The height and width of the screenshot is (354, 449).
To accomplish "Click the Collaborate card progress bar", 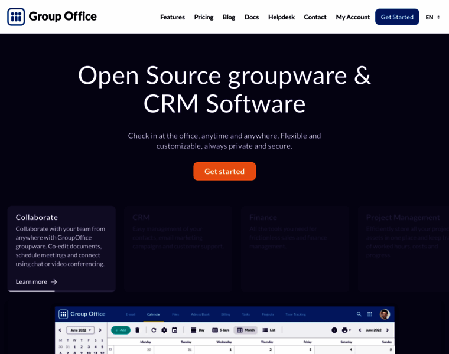I will point(61,291).
